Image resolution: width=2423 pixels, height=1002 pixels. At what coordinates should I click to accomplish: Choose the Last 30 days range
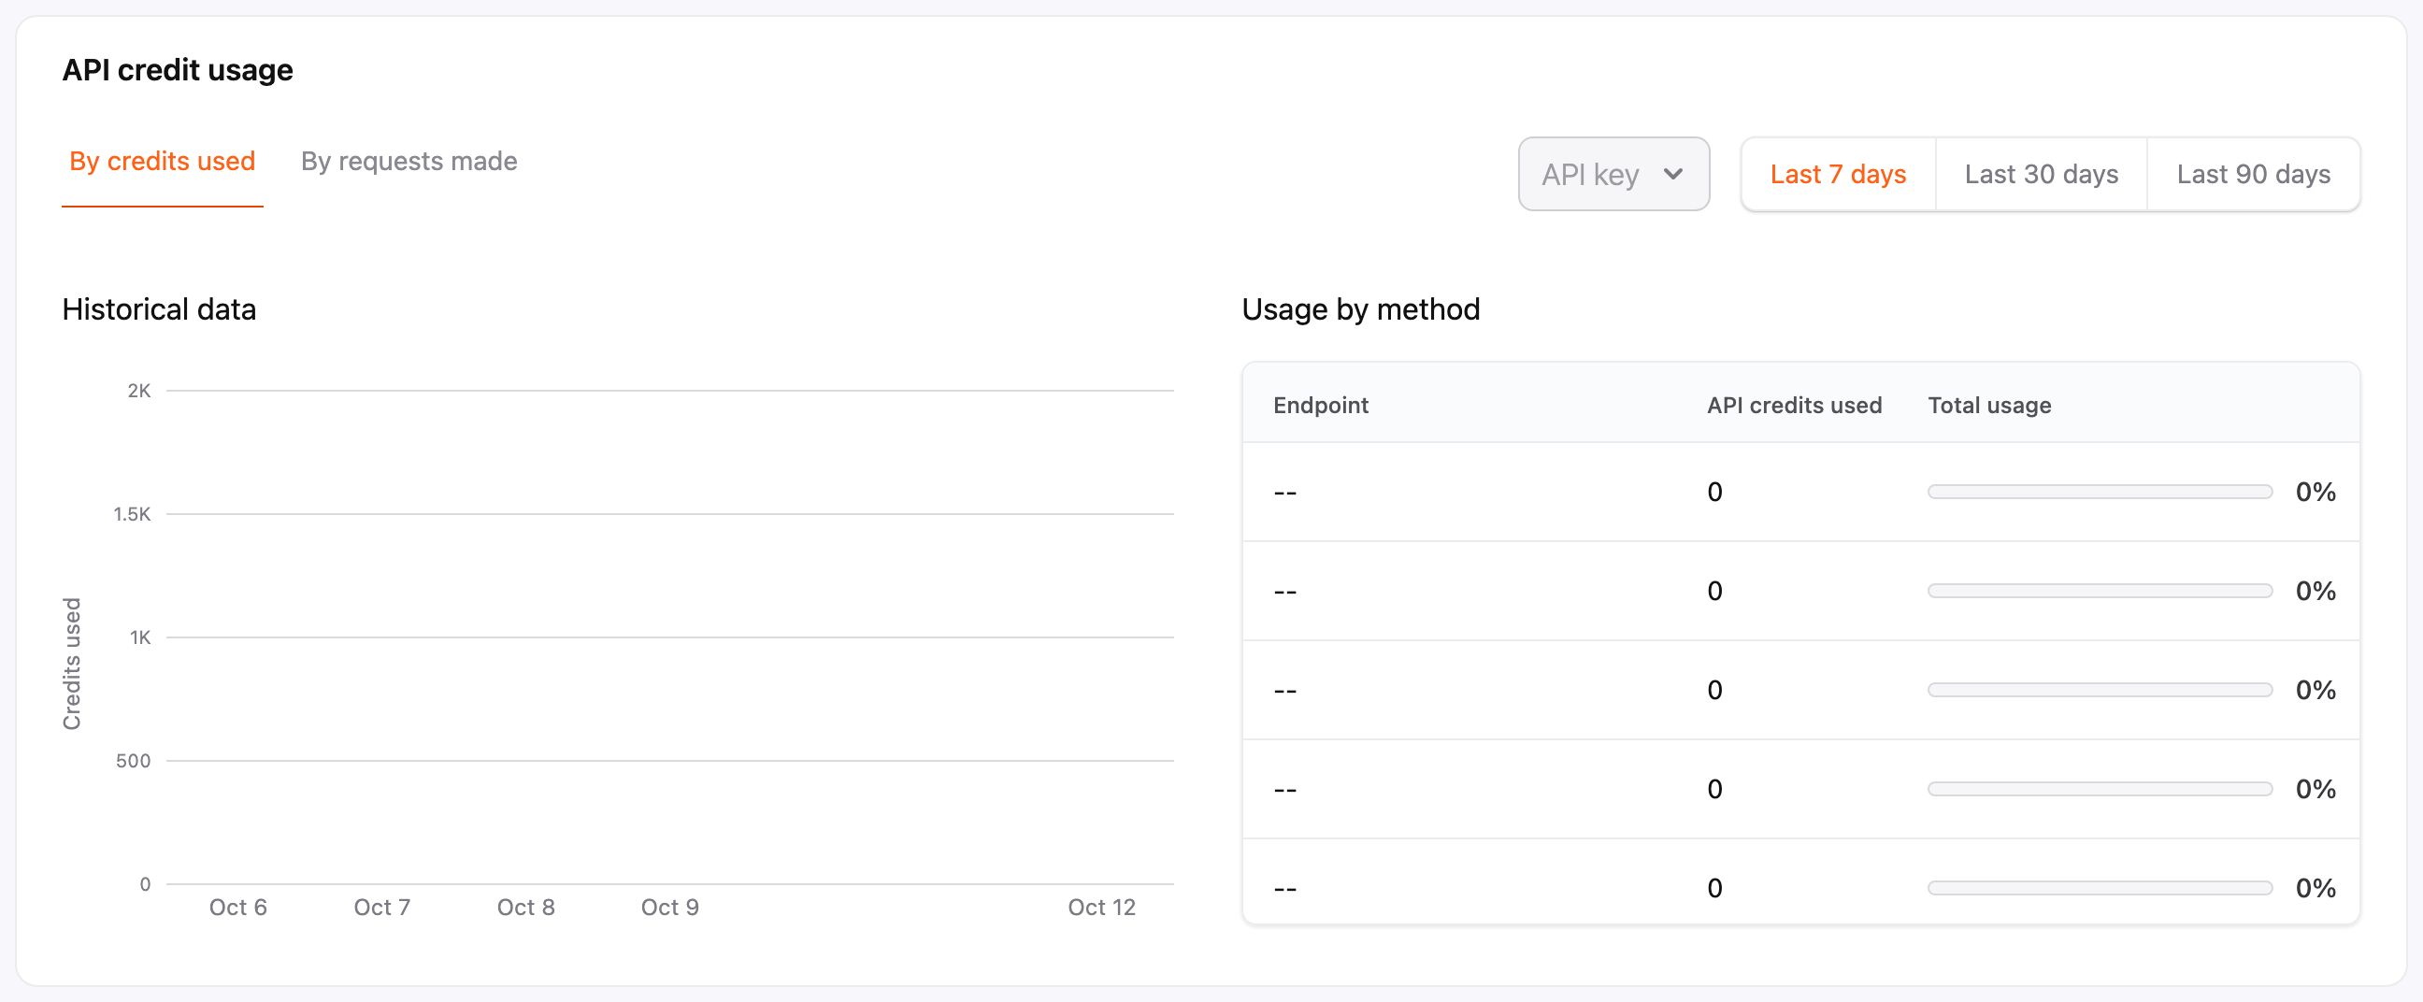[x=2041, y=174]
